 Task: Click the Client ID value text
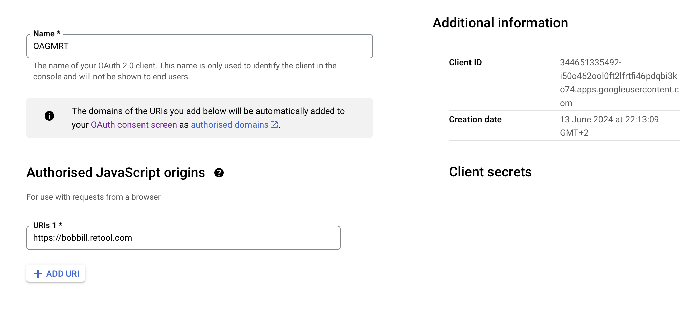pyautogui.click(x=619, y=83)
